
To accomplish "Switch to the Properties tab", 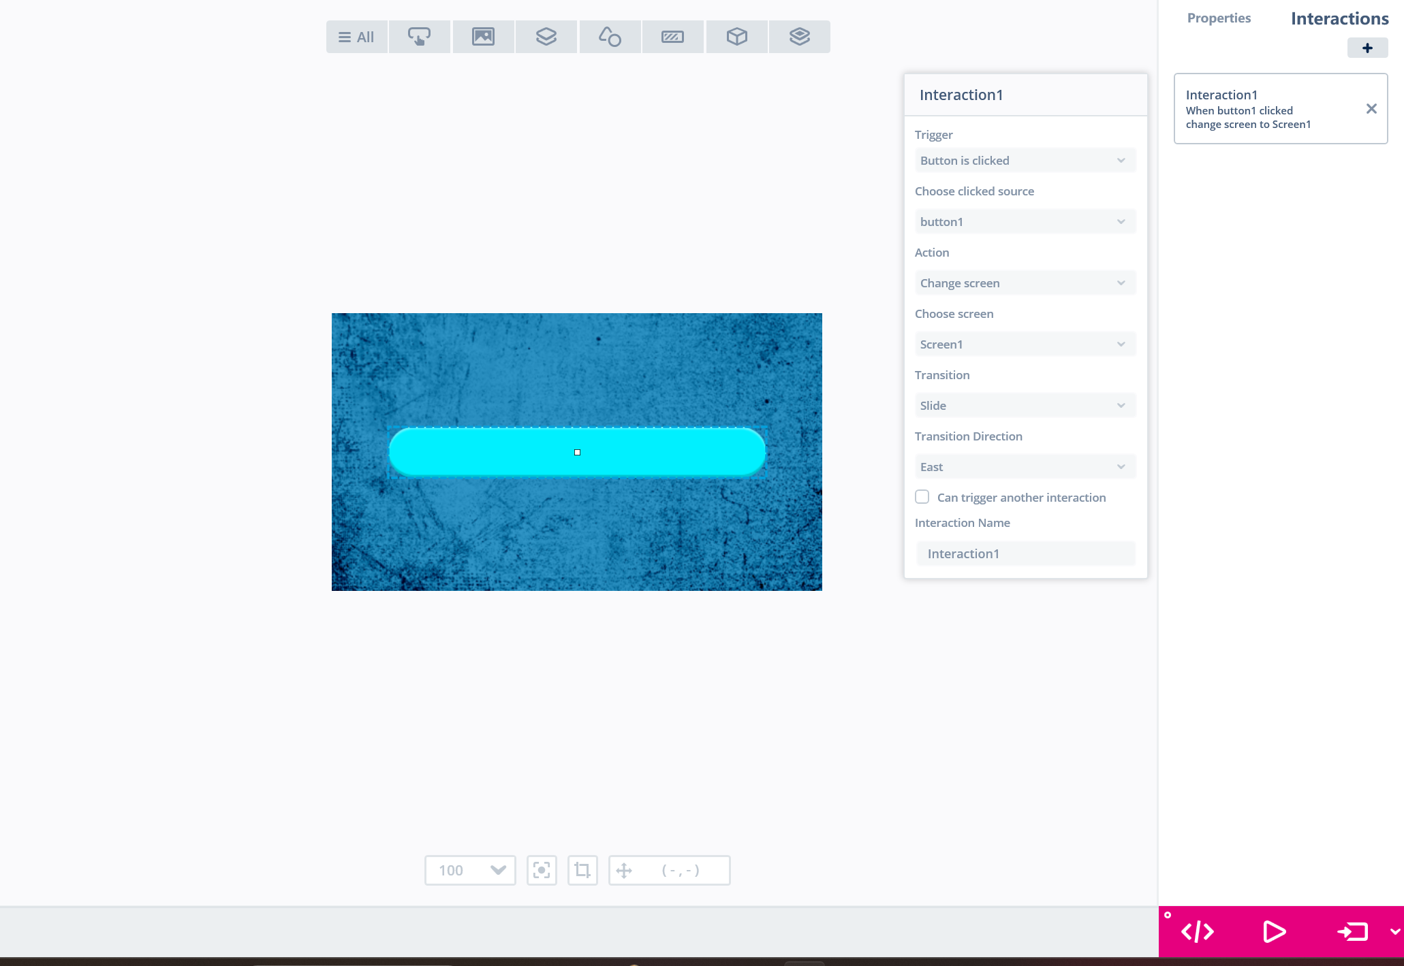I will coord(1219,18).
